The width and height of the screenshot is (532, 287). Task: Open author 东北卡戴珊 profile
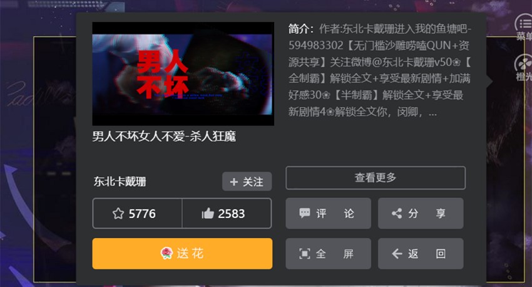pos(120,182)
